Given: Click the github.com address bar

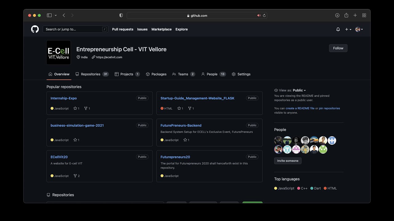Looking at the screenshot, I should (197, 15).
